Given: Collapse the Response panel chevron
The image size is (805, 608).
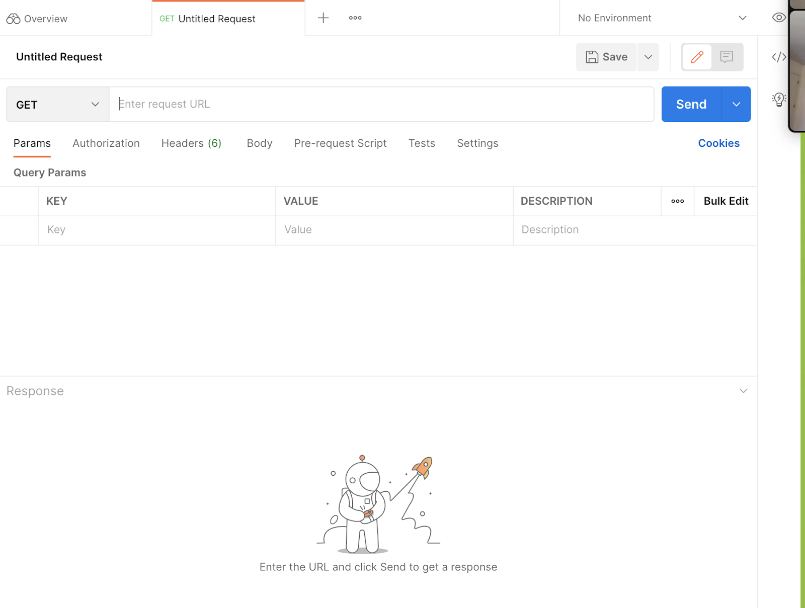Looking at the screenshot, I should [743, 391].
